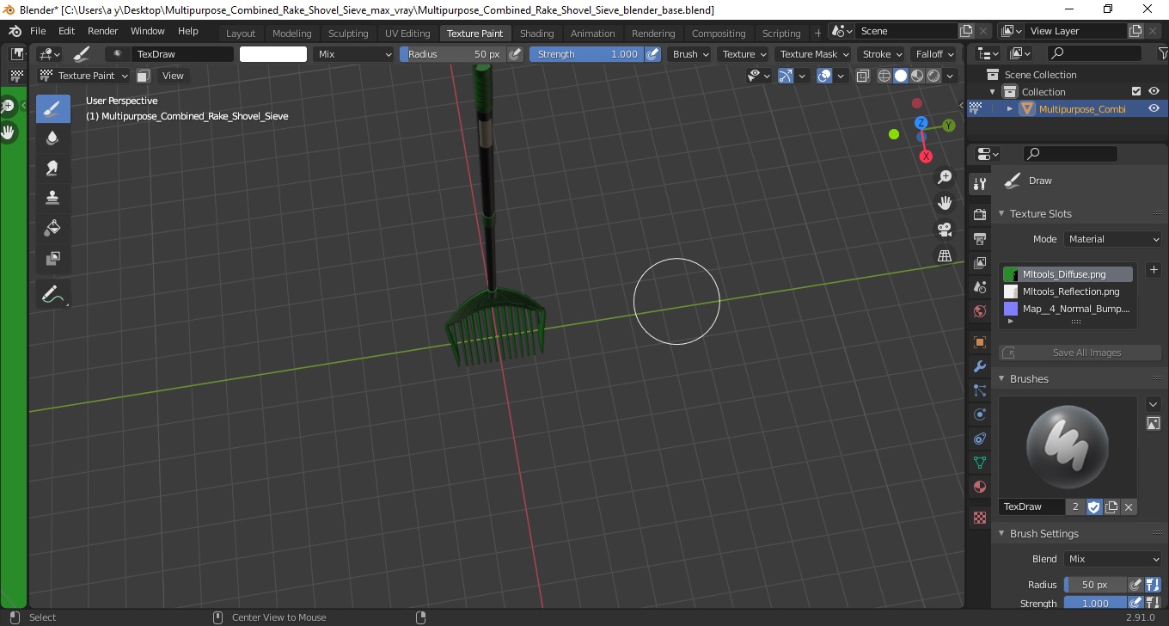Open texture slots Mode Material dropdown
Viewport: 1169px width, 626px height.
[x=1113, y=239]
